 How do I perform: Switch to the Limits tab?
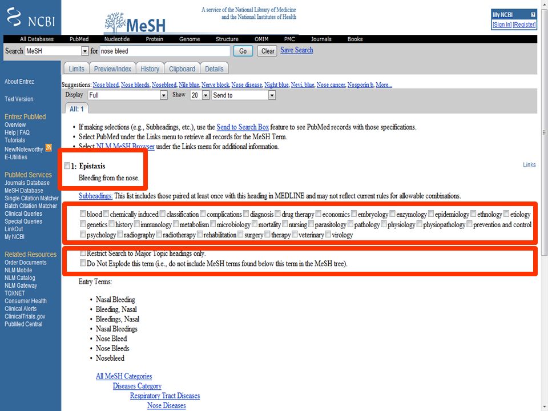(x=76, y=69)
